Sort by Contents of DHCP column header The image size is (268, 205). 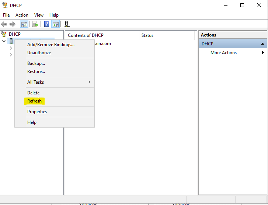click(86, 35)
